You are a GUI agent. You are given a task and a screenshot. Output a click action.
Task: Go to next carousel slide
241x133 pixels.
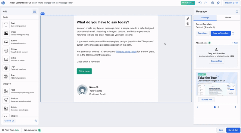(x=236, y=107)
